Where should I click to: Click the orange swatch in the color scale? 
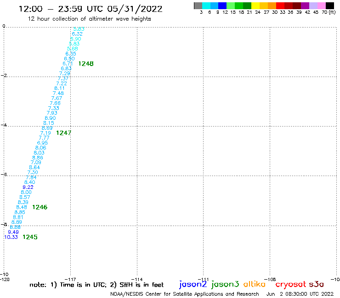272,6
